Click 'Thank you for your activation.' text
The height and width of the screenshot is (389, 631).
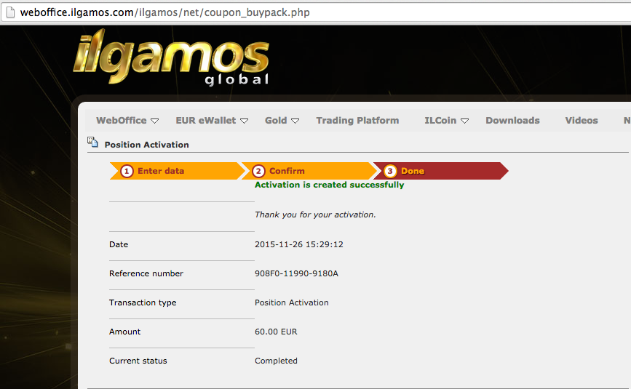coord(315,214)
